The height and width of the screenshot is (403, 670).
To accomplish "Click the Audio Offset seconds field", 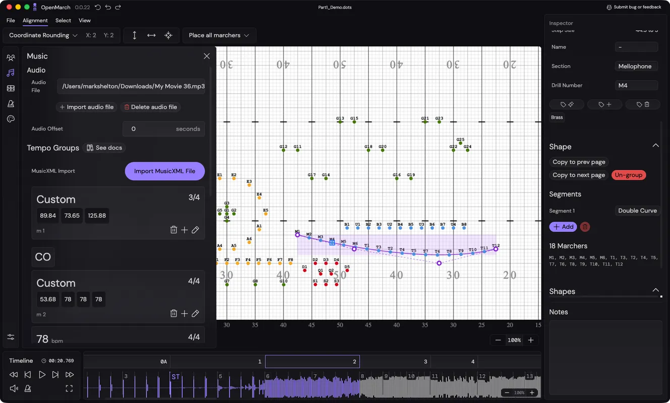I will tap(163, 129).
